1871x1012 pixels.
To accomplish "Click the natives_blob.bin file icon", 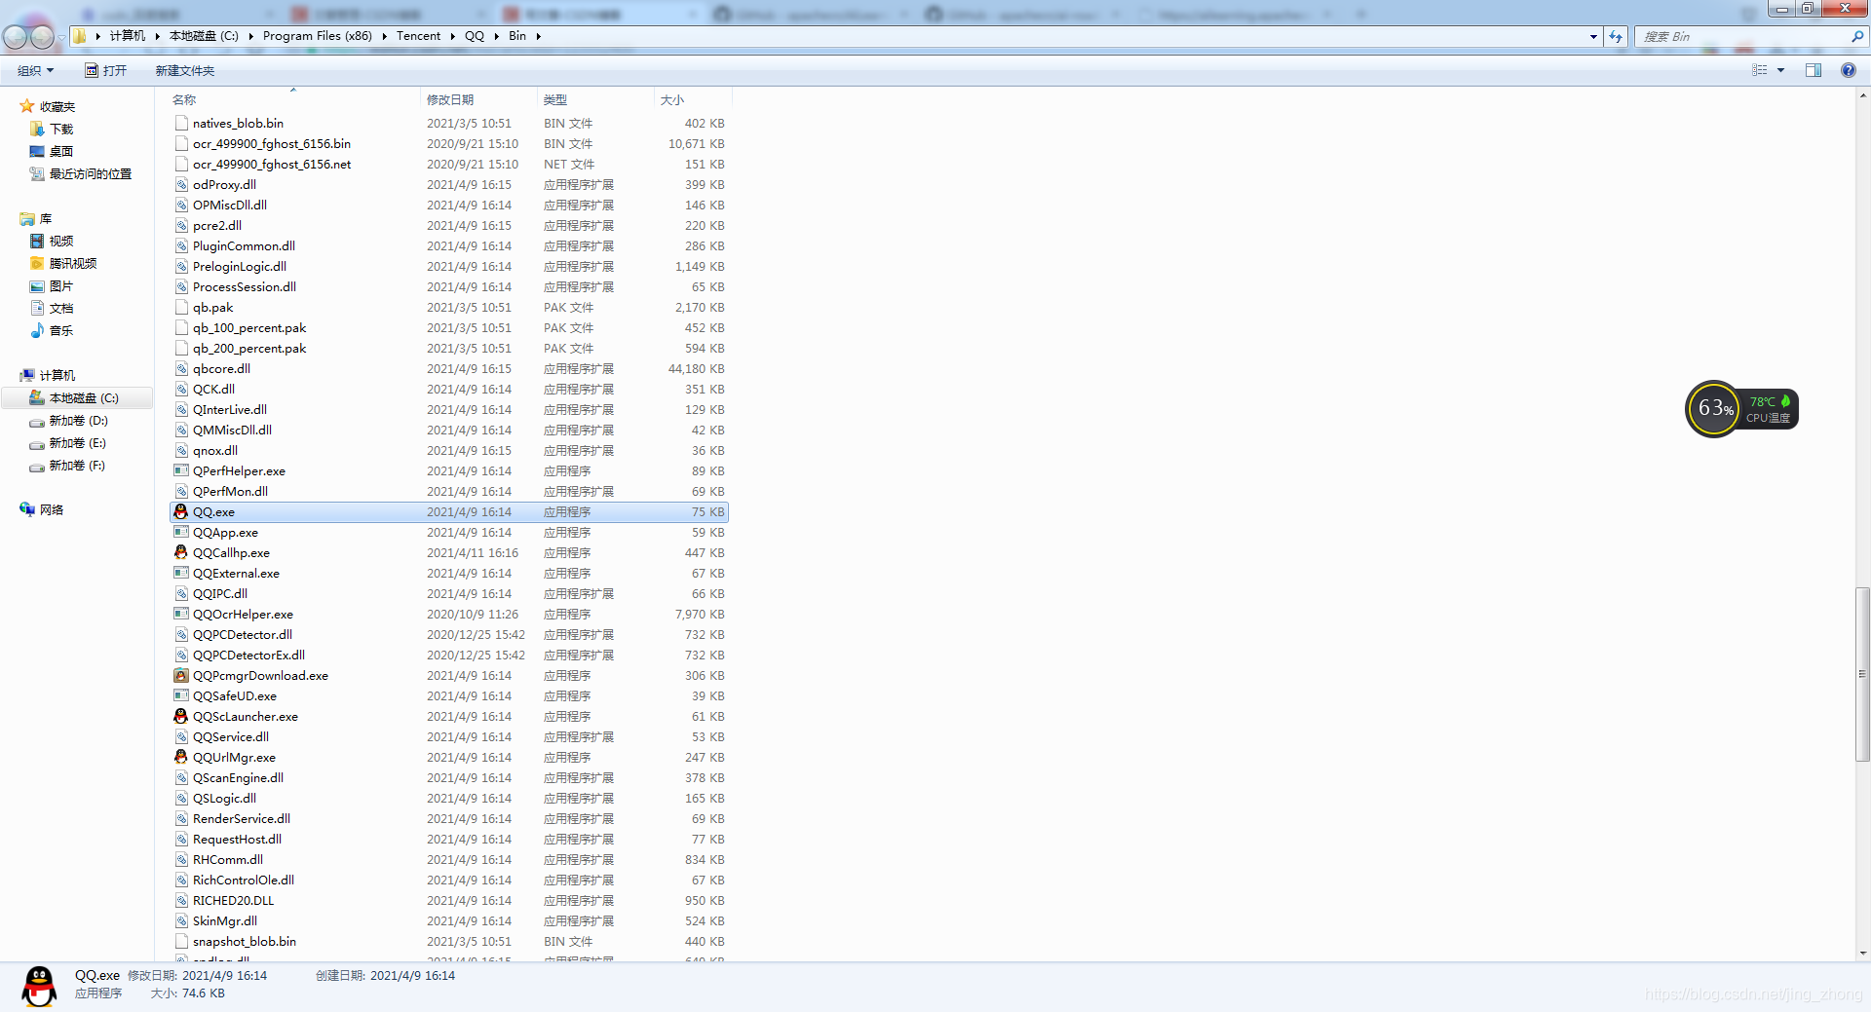I will pyautogui.click(x=181, y=123).
